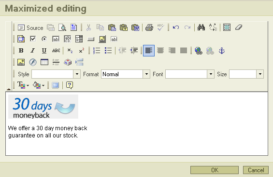Click the Redo arrow
The height and width of the screenshot is (177, 273).
[187, 27]
